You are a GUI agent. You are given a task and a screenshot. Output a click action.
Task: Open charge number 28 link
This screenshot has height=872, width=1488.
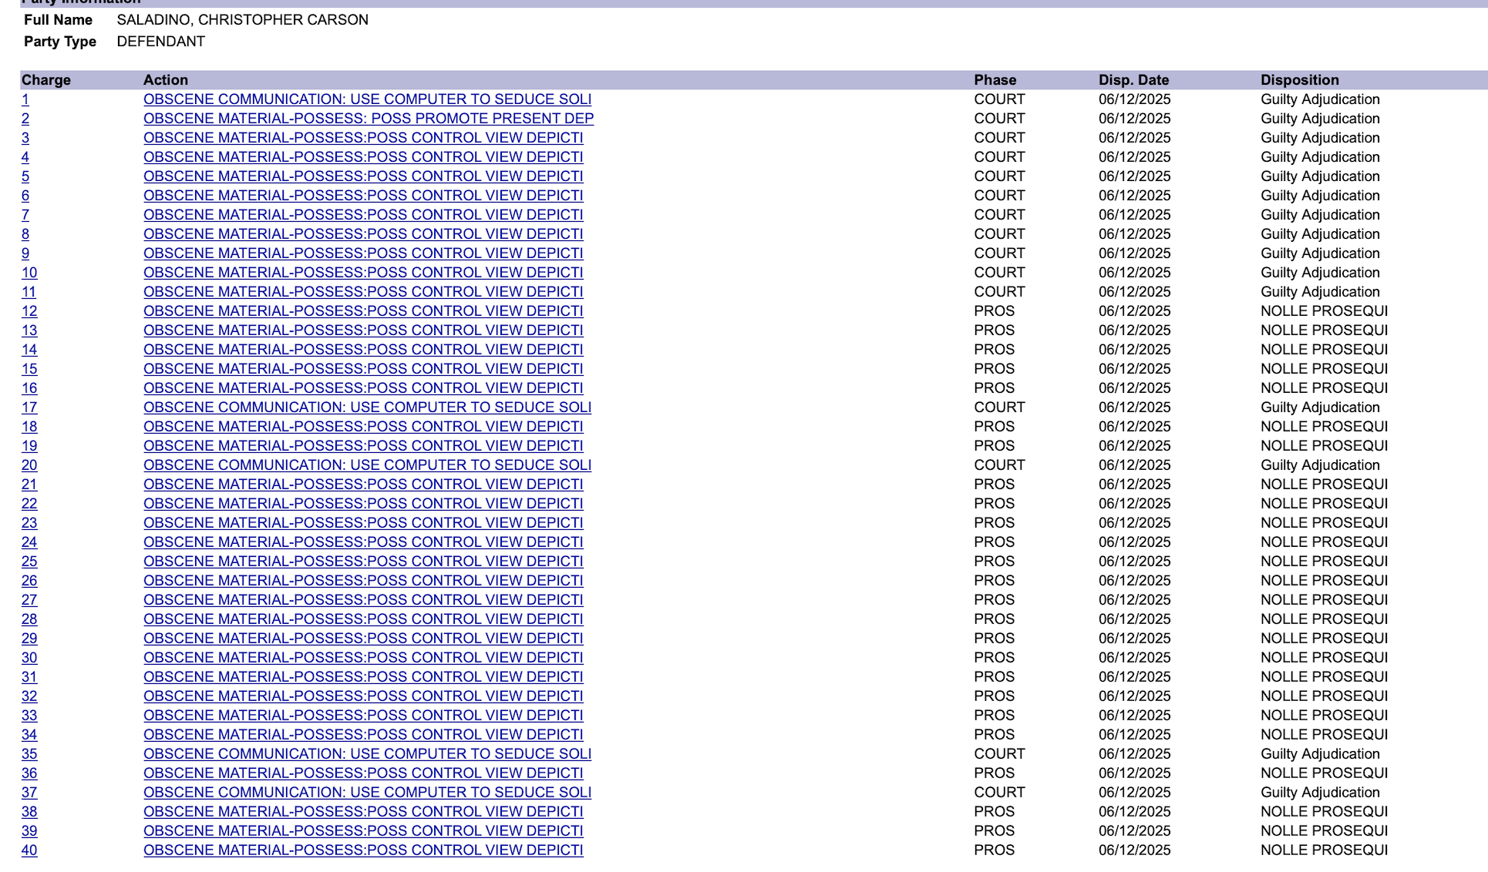29,619
